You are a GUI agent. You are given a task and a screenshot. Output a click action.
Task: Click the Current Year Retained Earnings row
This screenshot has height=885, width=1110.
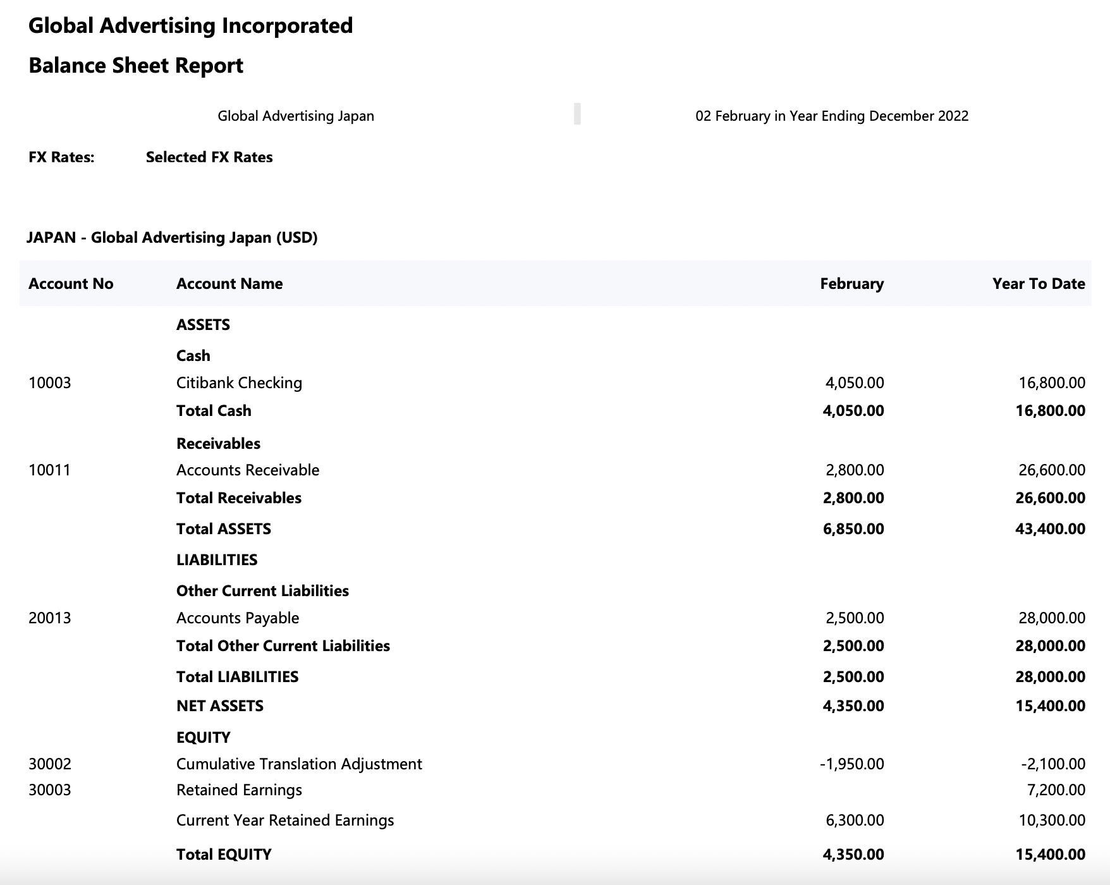coord(285,820)
